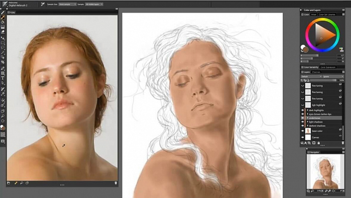Switch to the Channels tab
The image size is (351, 198).
pyautogui.click(x=316, y=72)
